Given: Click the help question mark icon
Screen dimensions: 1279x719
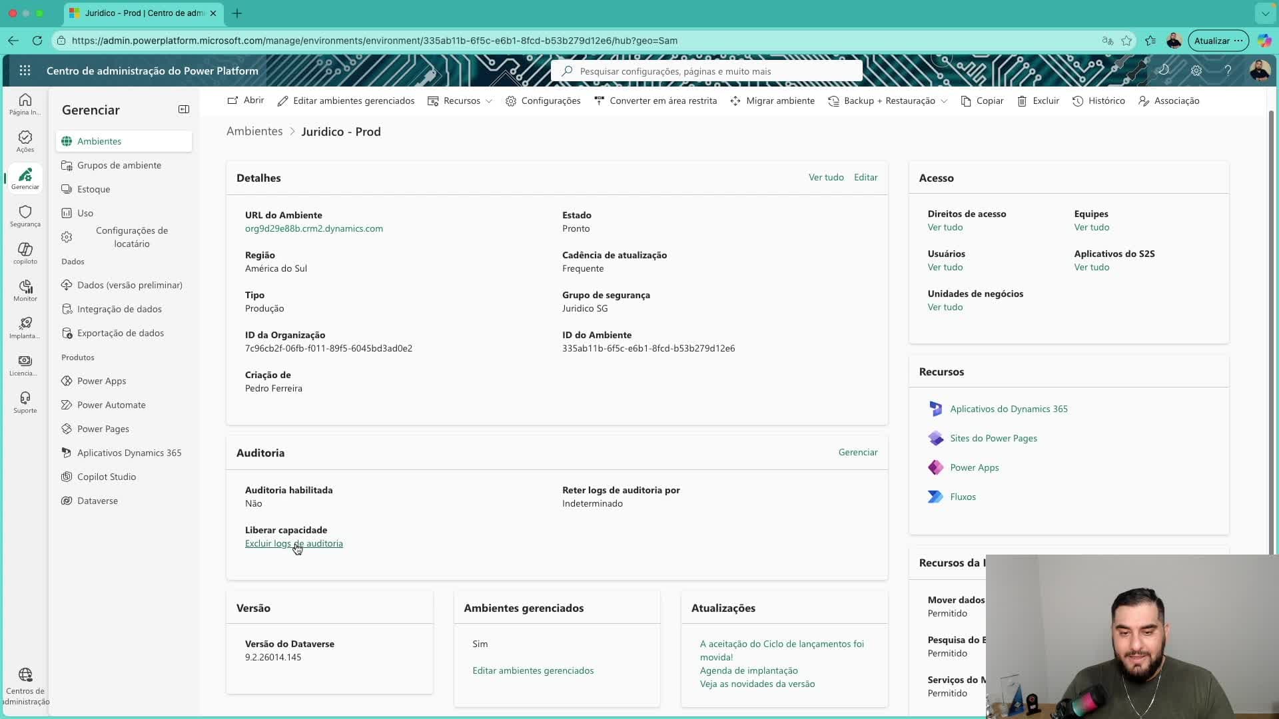Looking at the screenshot, I should coord(1228,71).
